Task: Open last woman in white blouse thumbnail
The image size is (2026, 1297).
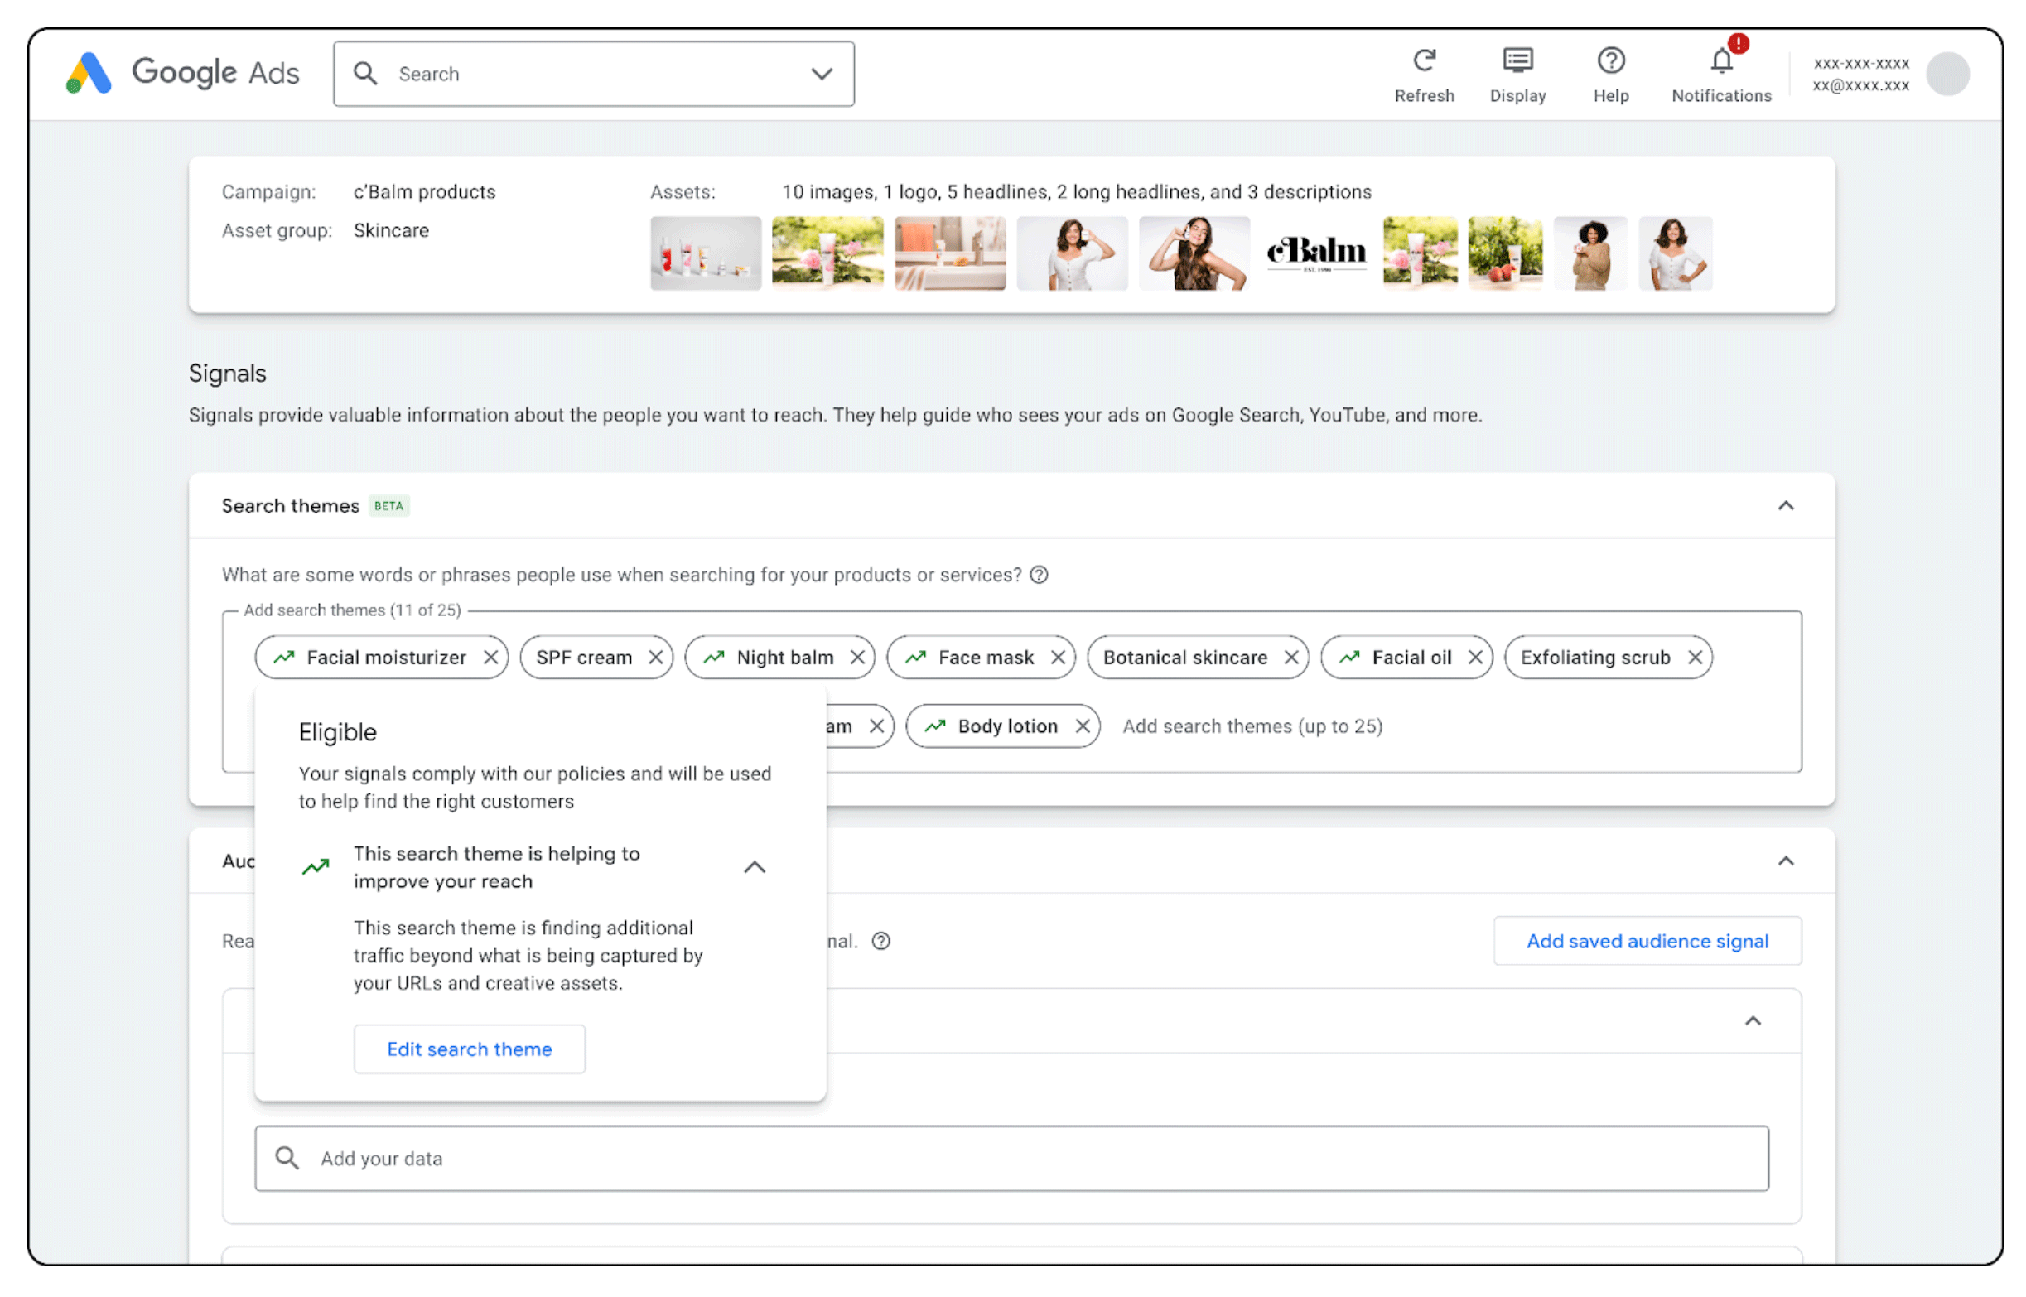Action: point(1674,253)
